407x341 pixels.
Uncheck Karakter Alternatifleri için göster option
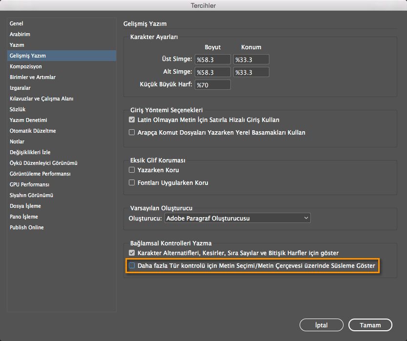coord(132,253)
